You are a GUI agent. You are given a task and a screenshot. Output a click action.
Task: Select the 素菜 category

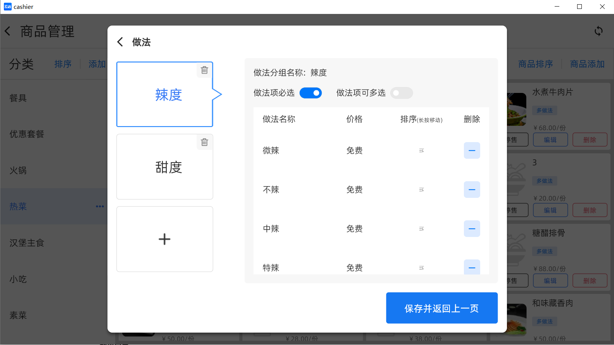[54, 315]
